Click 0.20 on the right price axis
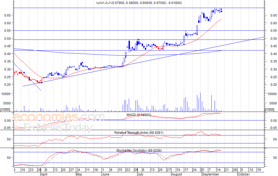The image size is (278, 176). (x=274, y=85)
